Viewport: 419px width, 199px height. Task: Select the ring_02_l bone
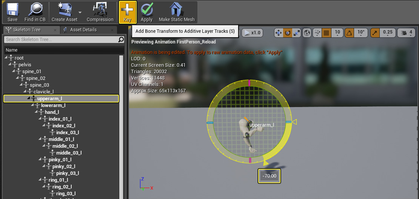coord(62,187)
